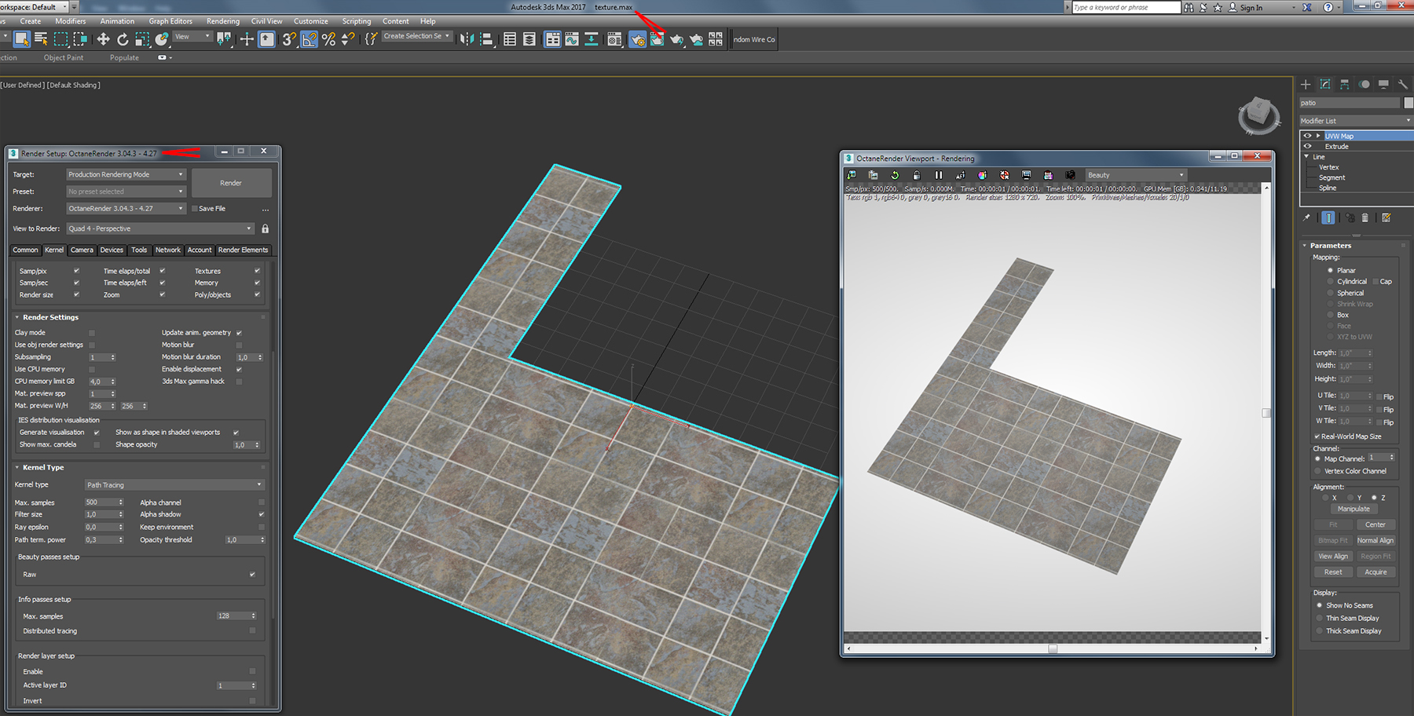The image size is (1414, 716).
Task: Open Kernel type Path Tracing dropdown
Action: click(x=174, y=484)
